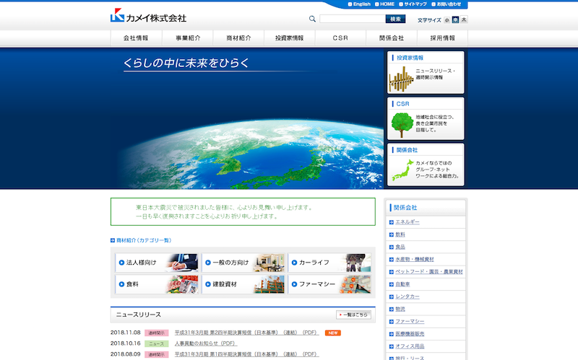Open the 事業紹介 menu item
This screenshot has width=578, height=360.
188,38
